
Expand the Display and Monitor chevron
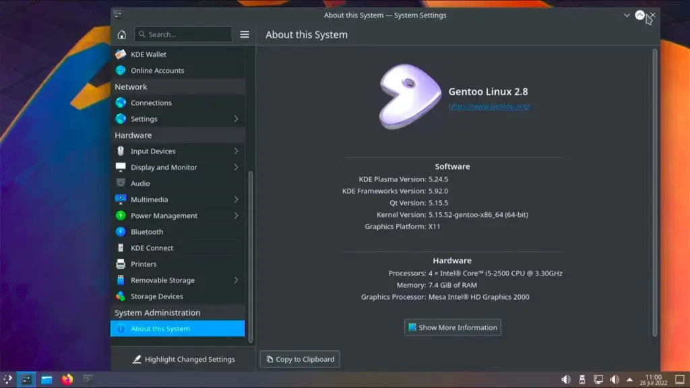(237, 167)
